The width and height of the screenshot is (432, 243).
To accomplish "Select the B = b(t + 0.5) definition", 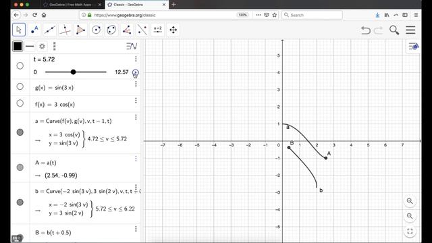I will point(53,232).
